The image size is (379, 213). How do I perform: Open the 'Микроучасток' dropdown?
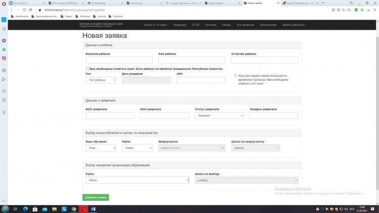click(192, 148)
